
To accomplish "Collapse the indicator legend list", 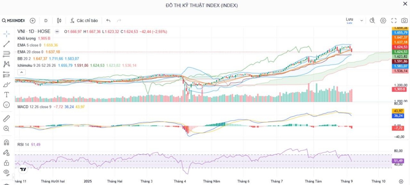I will pyautogui.click(x=21, y=72).
